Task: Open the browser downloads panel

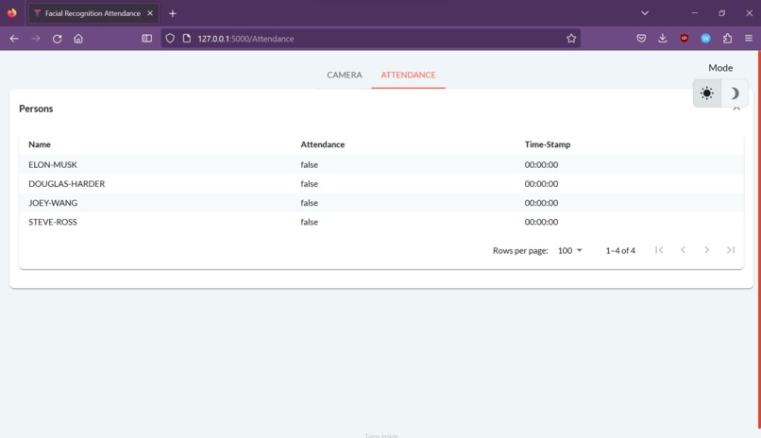Action: 663,39
